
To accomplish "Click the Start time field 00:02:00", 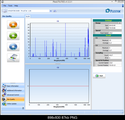I will (115, 25).
